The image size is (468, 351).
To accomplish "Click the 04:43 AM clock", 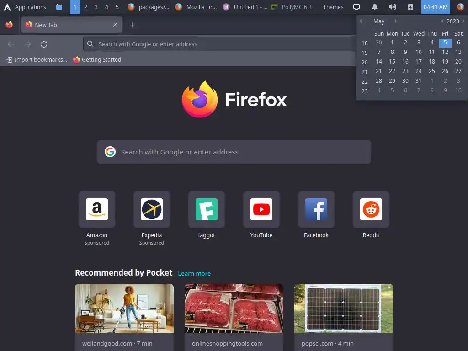I will click(436, 7).
